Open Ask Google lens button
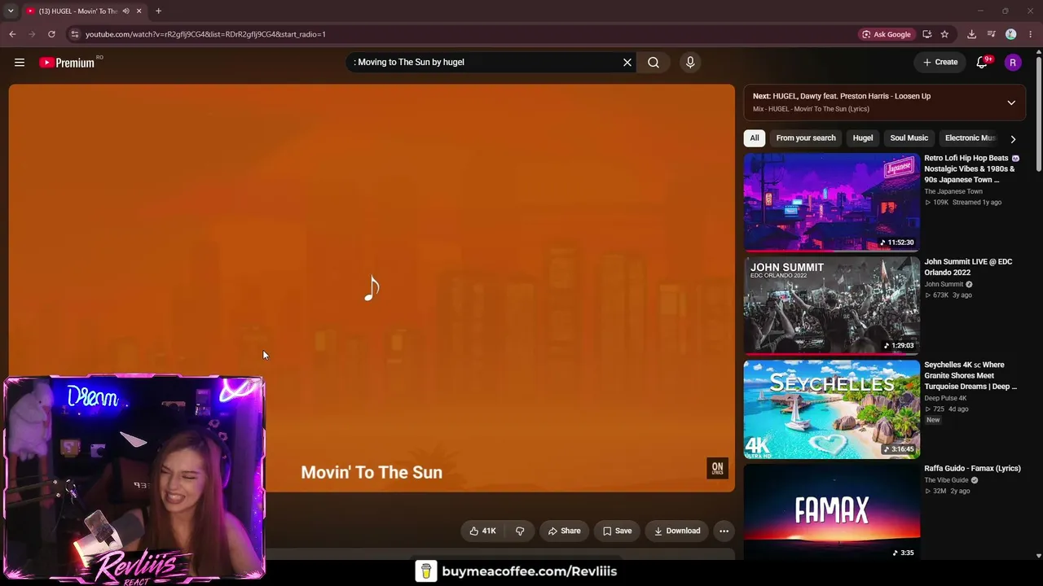The width and height of the screenshot is (1043, 586). coord(887,34)
